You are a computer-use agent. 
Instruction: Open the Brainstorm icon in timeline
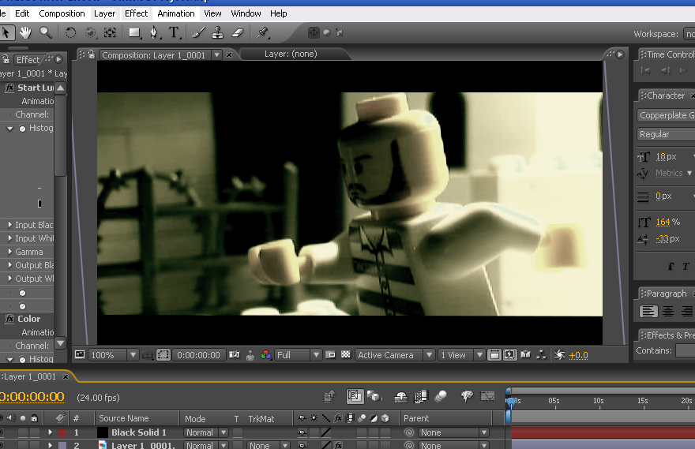click(466, 396)
